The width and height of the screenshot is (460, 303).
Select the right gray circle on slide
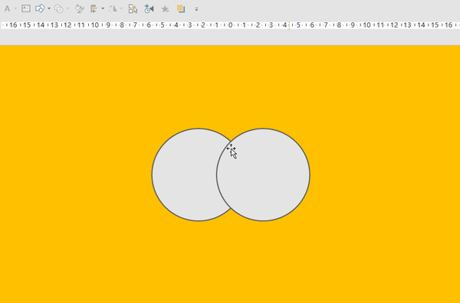click(263, 174)
